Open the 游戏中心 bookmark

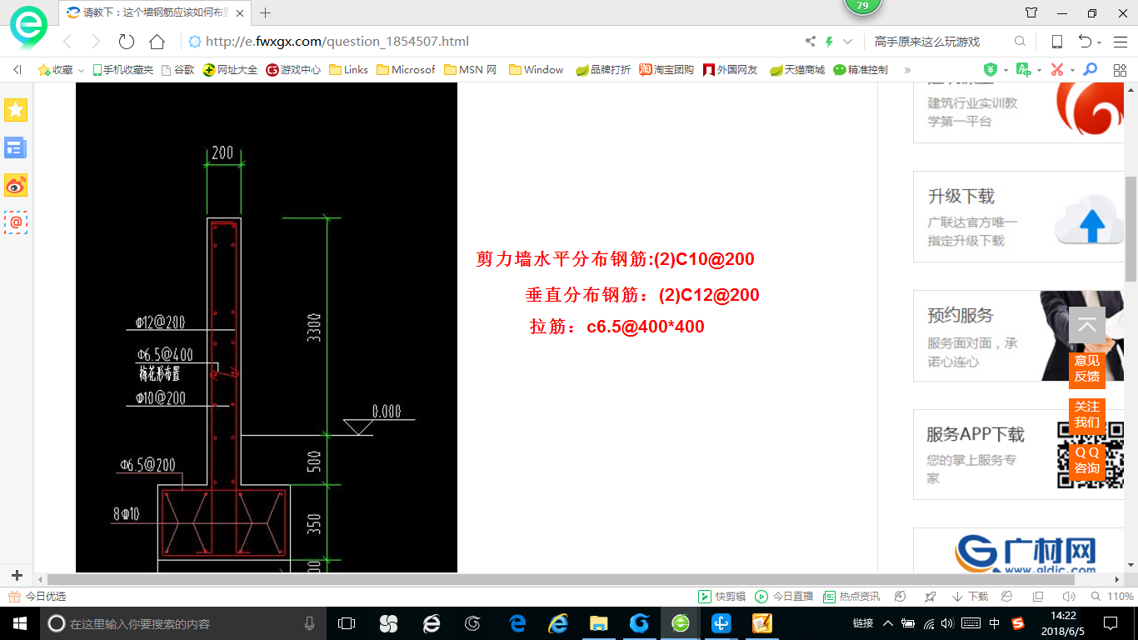pos(293,70)
